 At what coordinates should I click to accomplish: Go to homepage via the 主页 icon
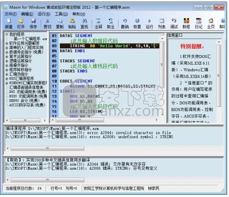(x=211, y=23)
